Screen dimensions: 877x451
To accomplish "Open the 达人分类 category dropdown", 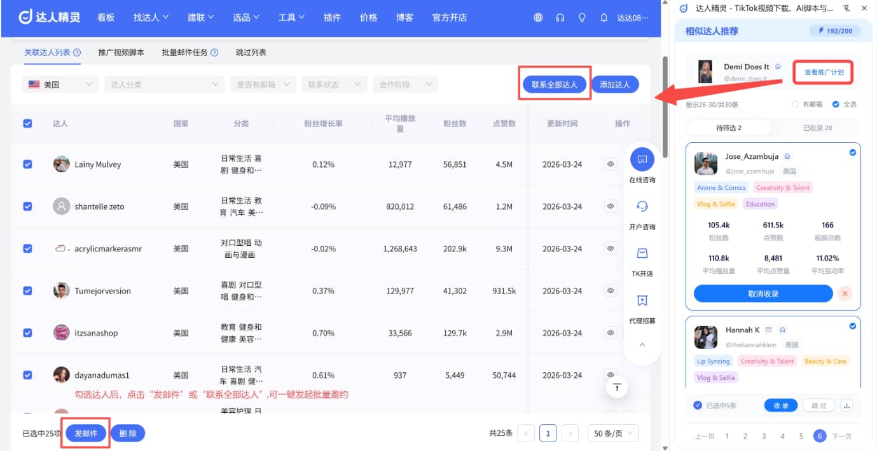I will (x=164, y=83).
